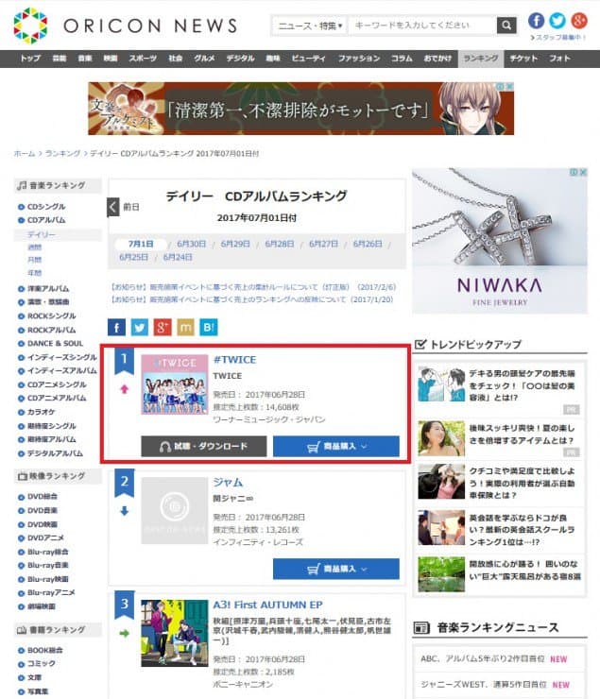Select the ランキング tab in navigation bar
600x699 pixels.
(x=480, y=59)
